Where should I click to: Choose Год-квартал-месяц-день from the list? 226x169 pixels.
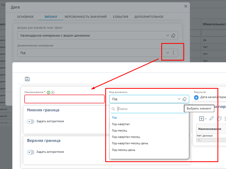tap(130, 143)
